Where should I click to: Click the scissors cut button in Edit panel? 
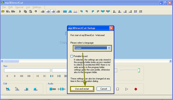pos(8,89)
